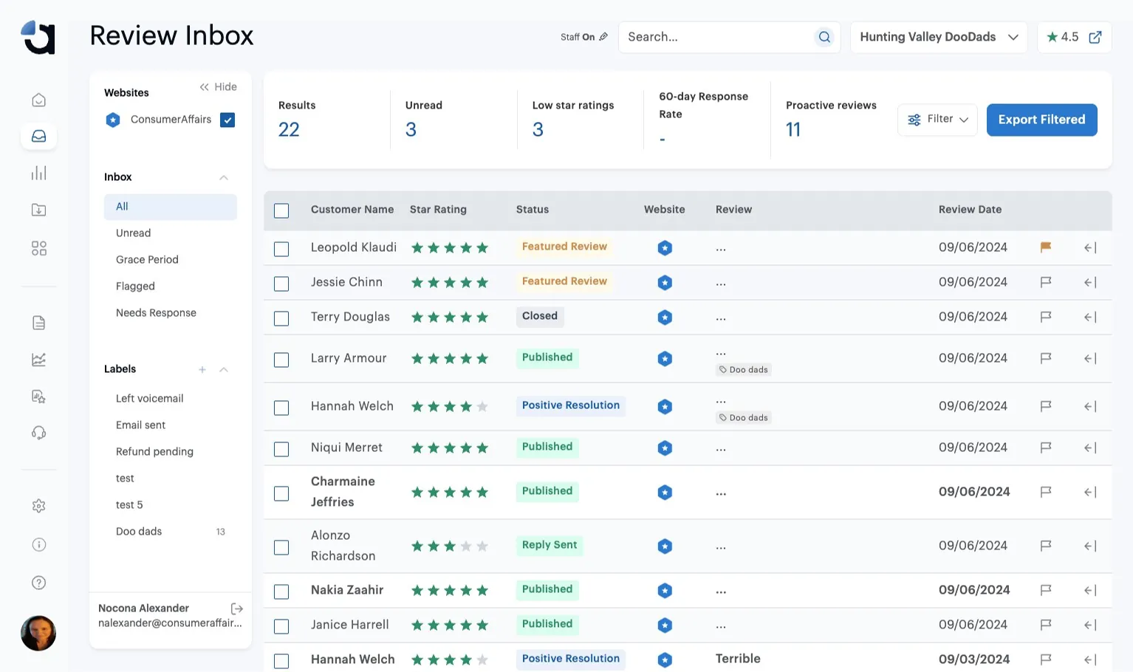1133x672 pixels.
Task: Hide the Websites side panel
Action: [x=218, y=87]
